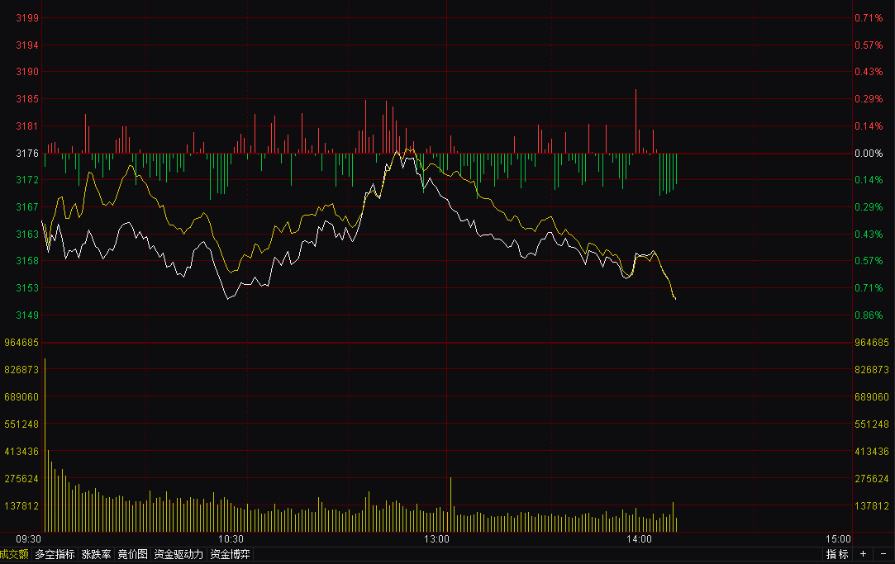Open the 涨跌率 tab
The height and width of the screenshot is (564, 895).
(96, 554)
